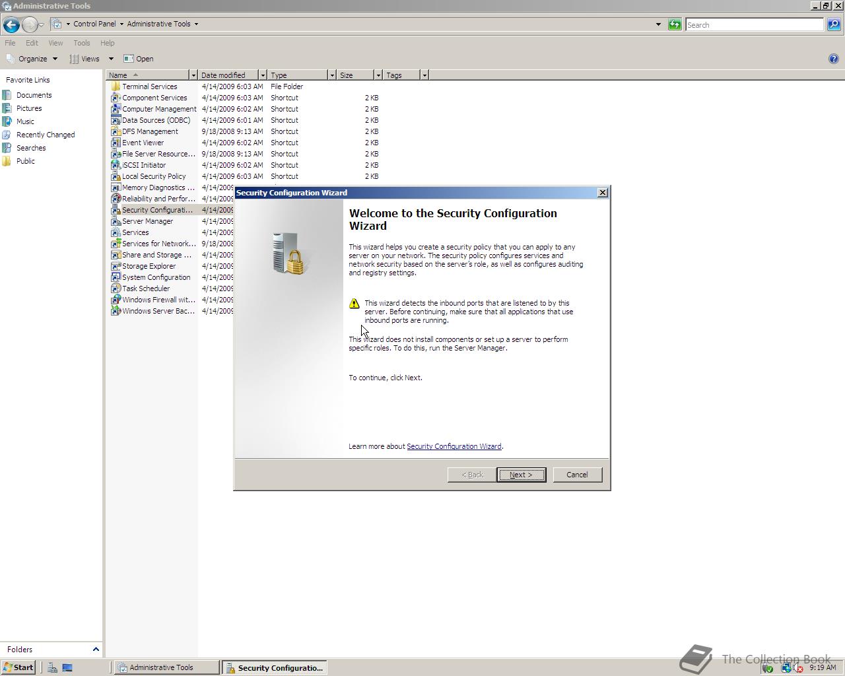Open the View menu
This screenshot has height=676, width=845.
(x=55, y=43)
